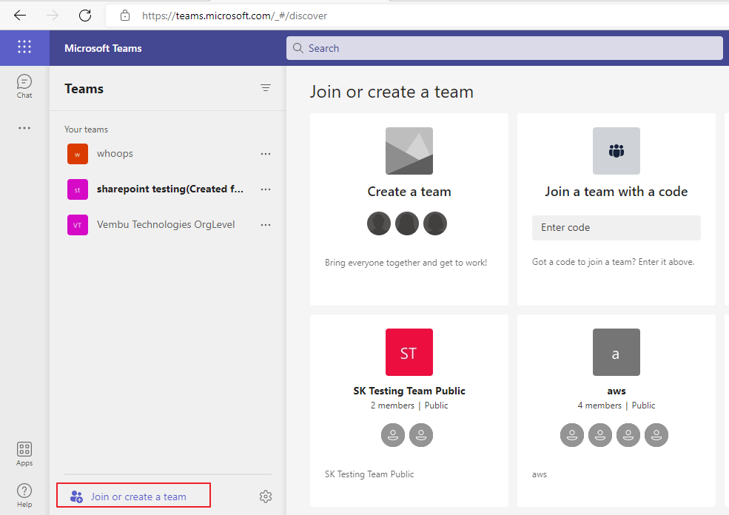Open more options for sharepoint testing team

pyautogui.click(x=266, y=189)
